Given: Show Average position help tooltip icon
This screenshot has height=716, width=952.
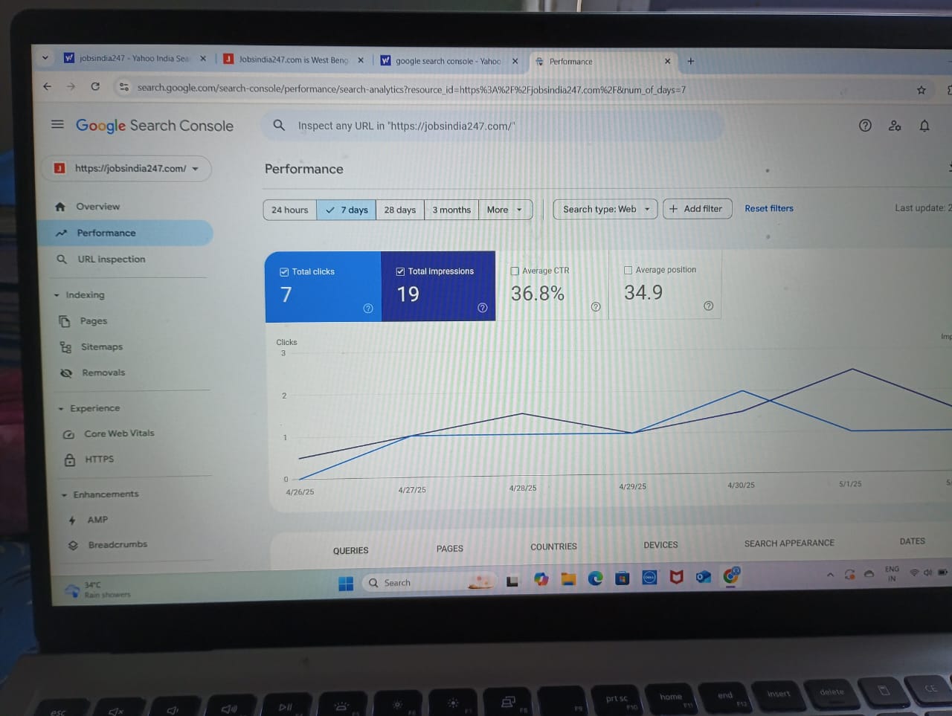Looking at the screenshot, I should 708,306.
